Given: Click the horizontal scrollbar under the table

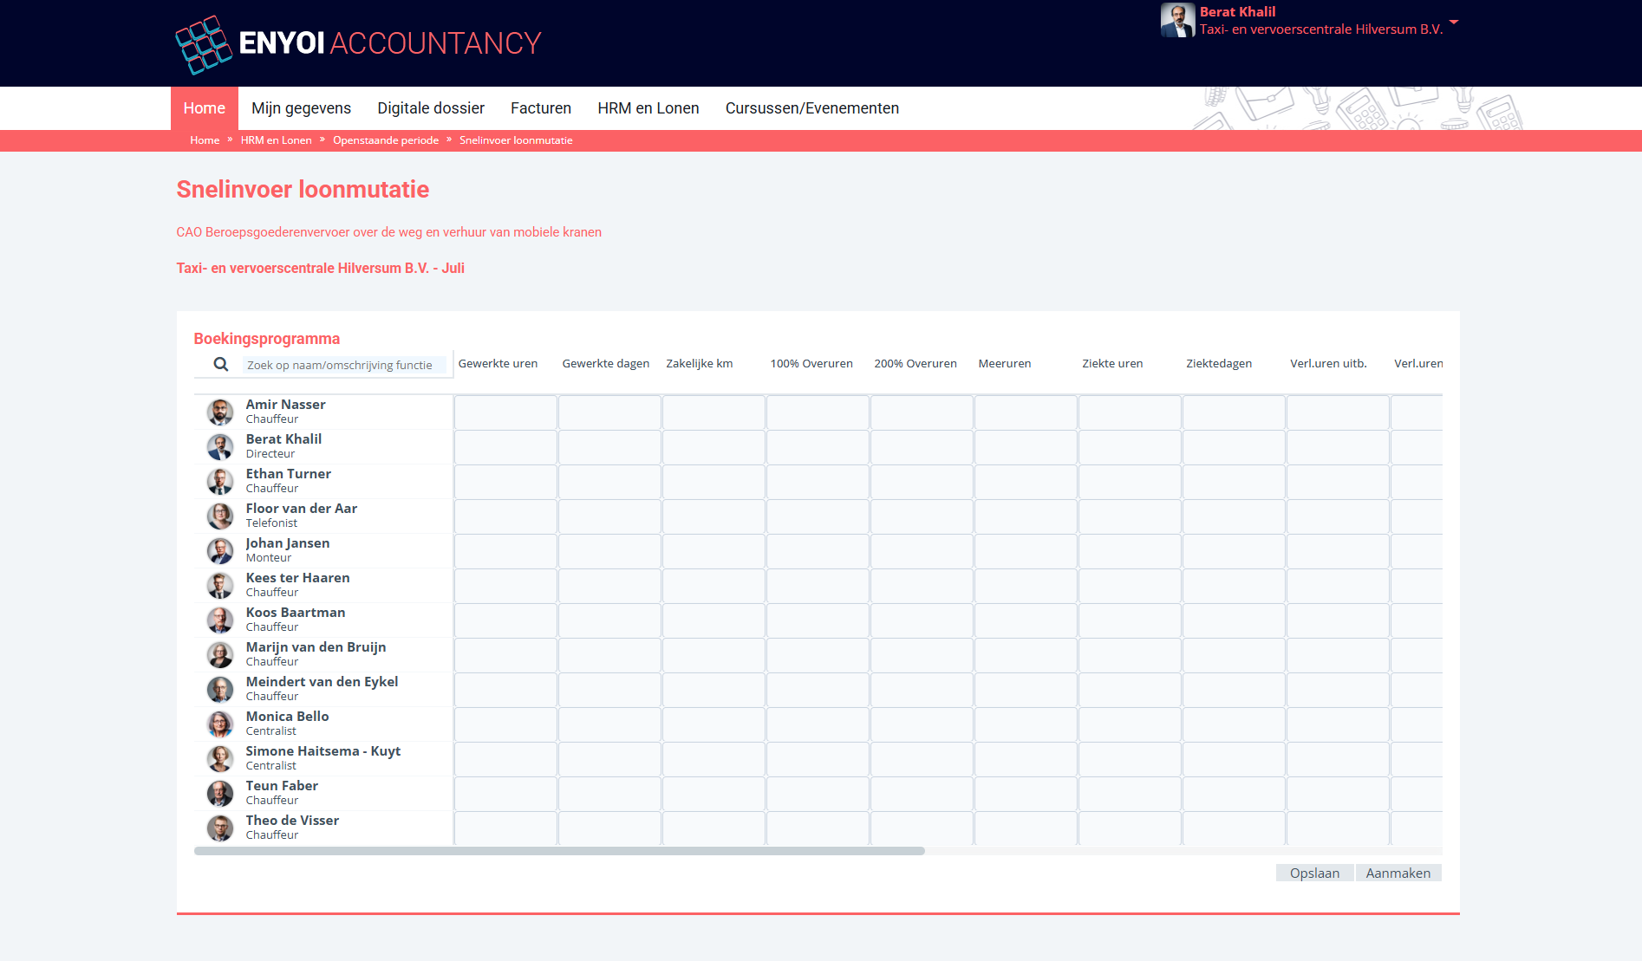Looking at the screenshot, I should (559, 851).
